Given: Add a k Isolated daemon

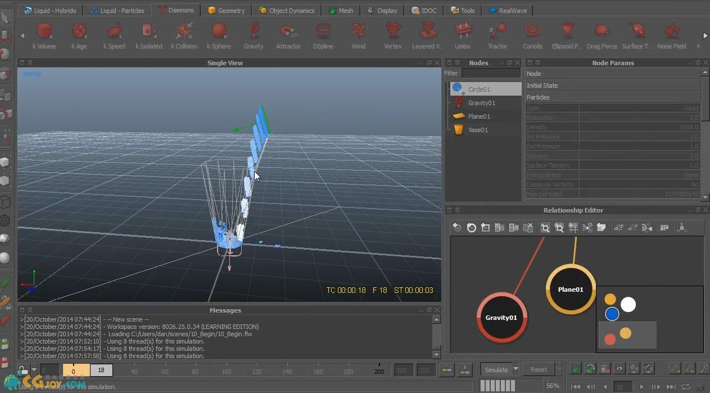Looking at the screenshot, I should (149, 35).
